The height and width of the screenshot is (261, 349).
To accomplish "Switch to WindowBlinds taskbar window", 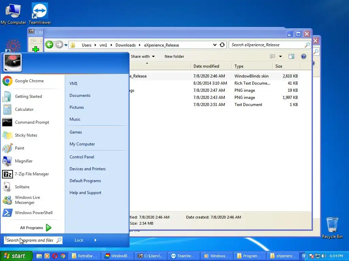I will pos(118,256).
